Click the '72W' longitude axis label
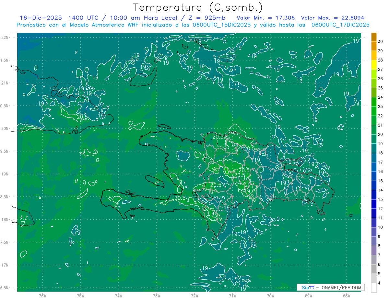Image resolution: width=389 pixels, height=300 pixels. [194, 295]
